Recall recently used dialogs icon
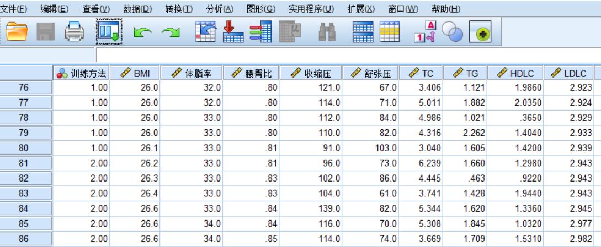This screenshot has height=247, width=601. [109, 31]
